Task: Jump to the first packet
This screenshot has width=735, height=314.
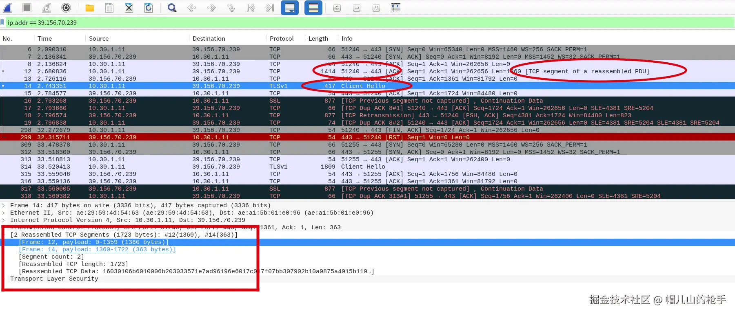Action: 251,8
